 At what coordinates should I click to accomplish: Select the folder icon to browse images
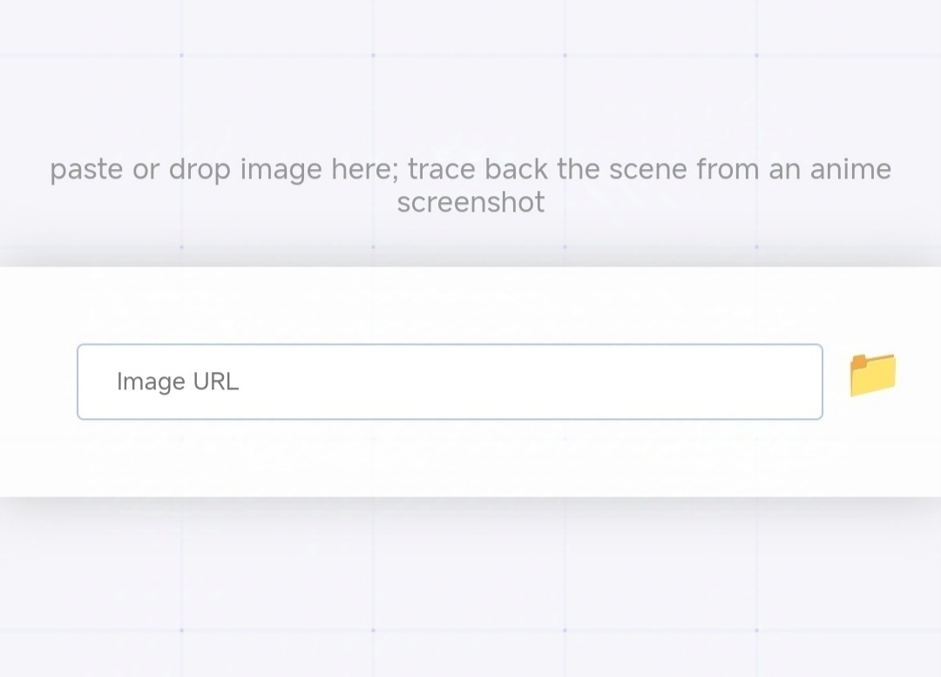(872, 375)
